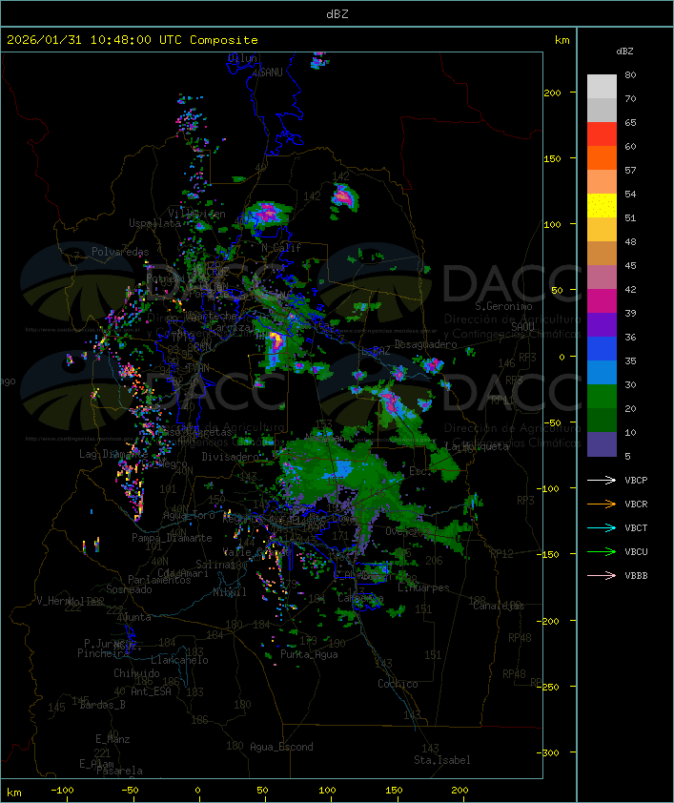The image size is (674, 803).
Task: Select the yellow 51-54 dBZ legend swatch
Action: [x=602, y=206]
